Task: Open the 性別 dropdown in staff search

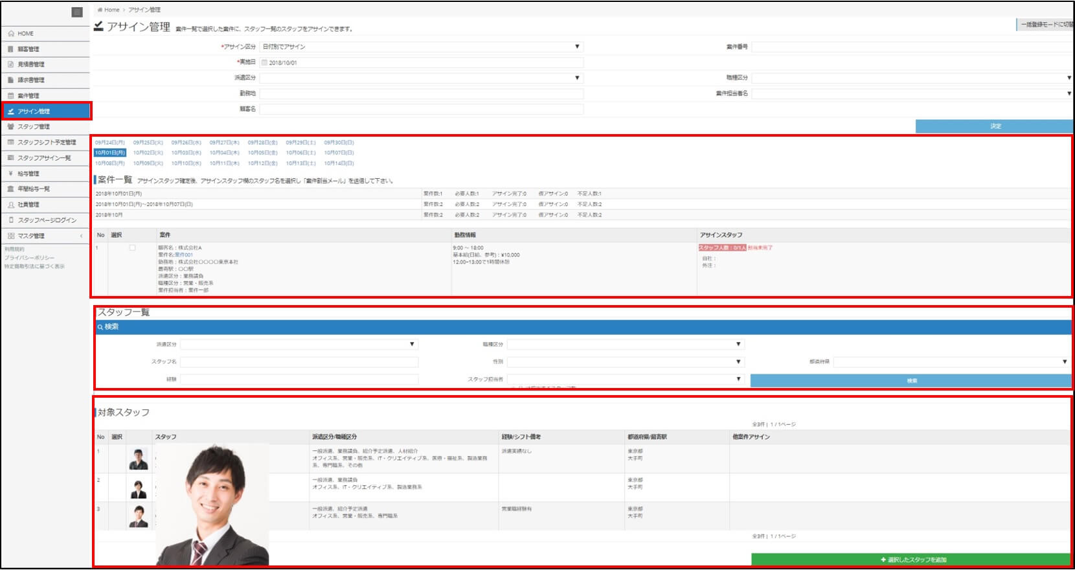Action: 625,362
